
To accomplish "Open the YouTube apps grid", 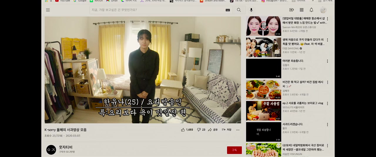I will coord(301,10).
